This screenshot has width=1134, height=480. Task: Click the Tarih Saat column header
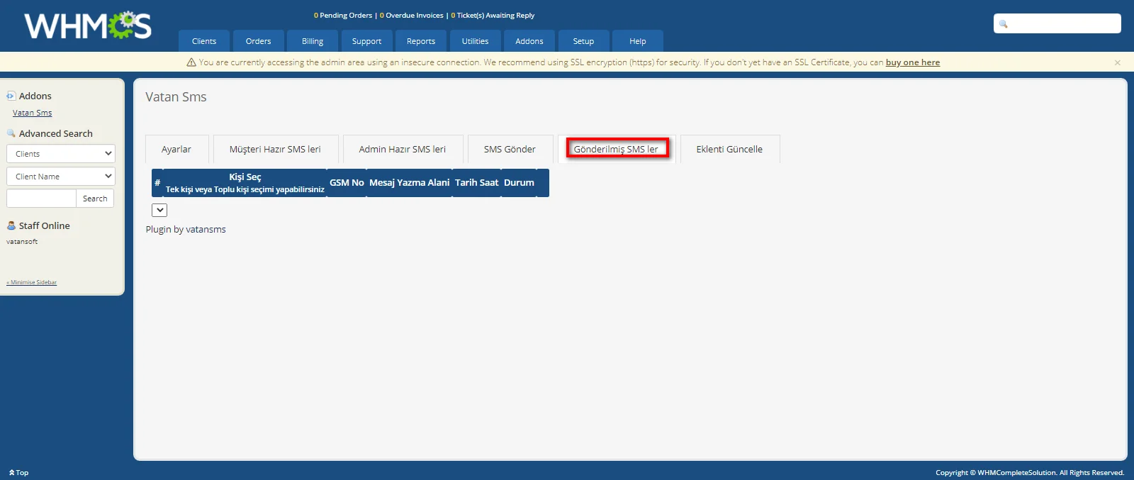pyautogui.click(x=477, y=183)
